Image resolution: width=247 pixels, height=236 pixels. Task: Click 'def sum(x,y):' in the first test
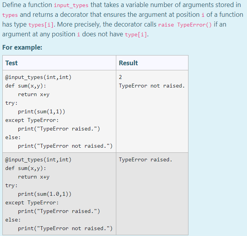point(26,86)
